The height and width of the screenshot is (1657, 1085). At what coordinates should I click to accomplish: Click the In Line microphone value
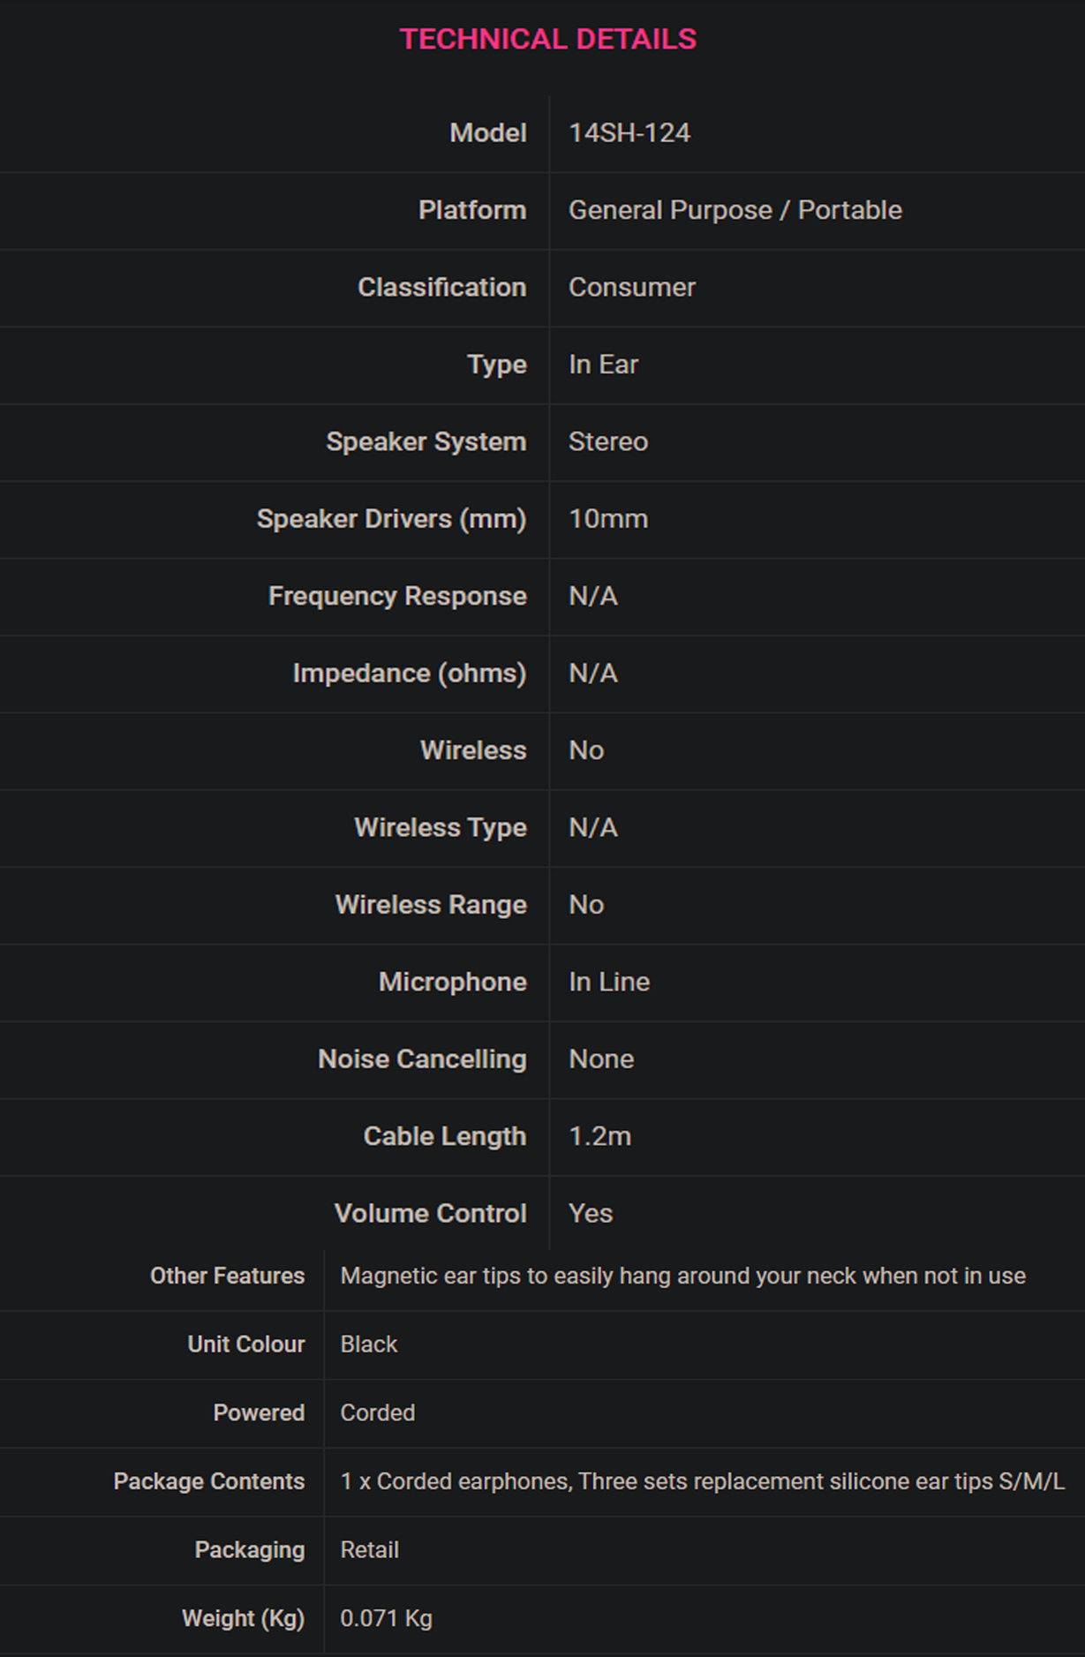[608, 982]
